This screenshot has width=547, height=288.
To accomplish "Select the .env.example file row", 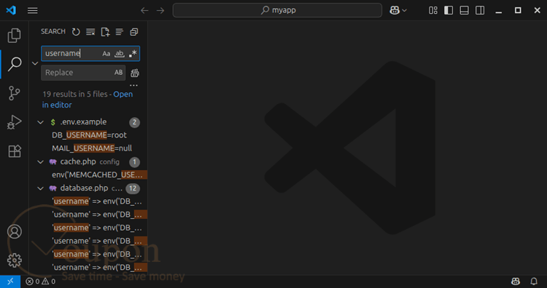I will [88, 122].
